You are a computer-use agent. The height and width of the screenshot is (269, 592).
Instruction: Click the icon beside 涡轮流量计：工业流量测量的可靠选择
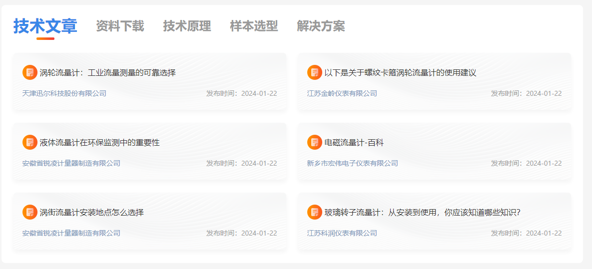30,72
